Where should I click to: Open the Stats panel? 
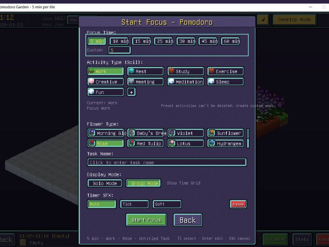[302, 240]
